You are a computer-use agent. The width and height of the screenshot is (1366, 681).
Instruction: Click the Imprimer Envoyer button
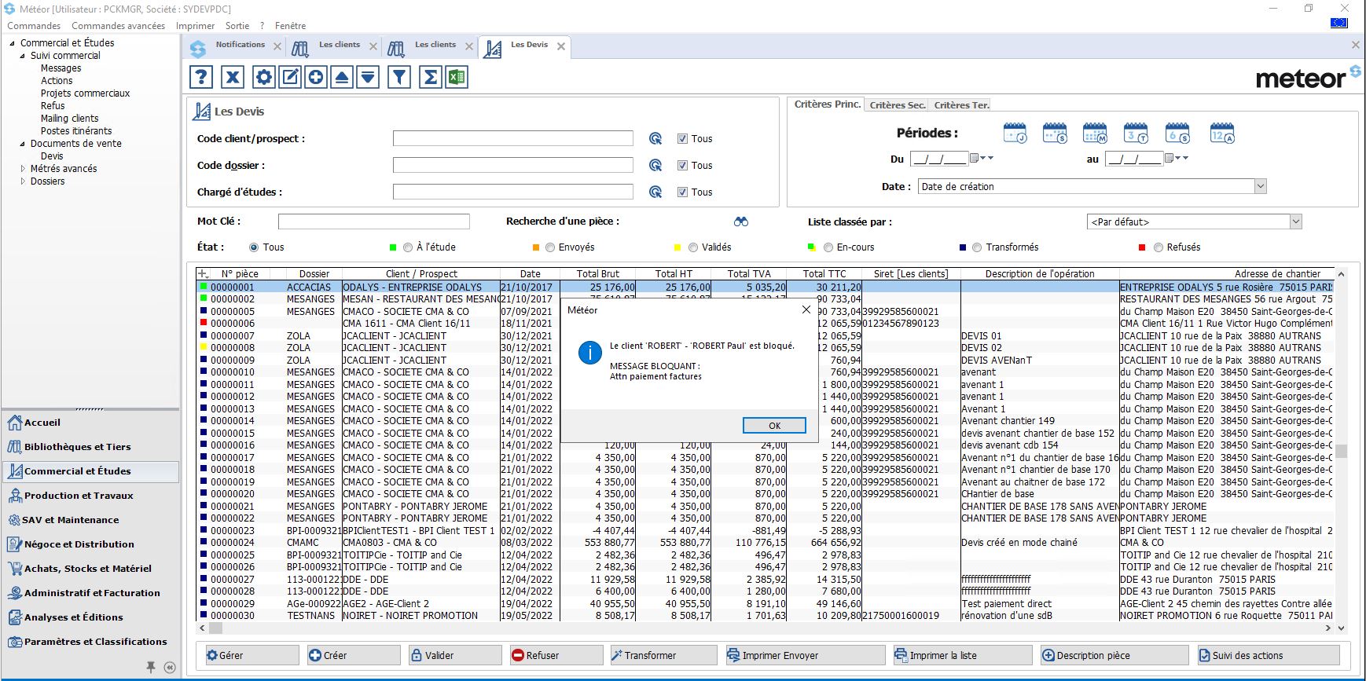pos(804,655)
